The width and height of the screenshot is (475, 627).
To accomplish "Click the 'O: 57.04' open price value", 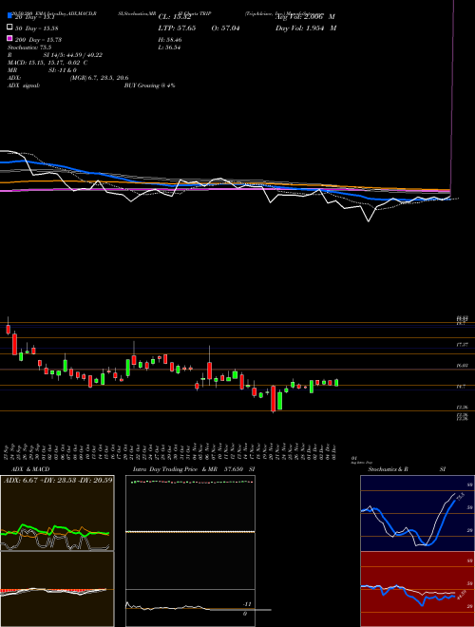I will click(225, 28).
